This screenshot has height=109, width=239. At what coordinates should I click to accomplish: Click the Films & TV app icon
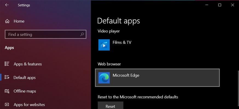(x=104, y=45)
